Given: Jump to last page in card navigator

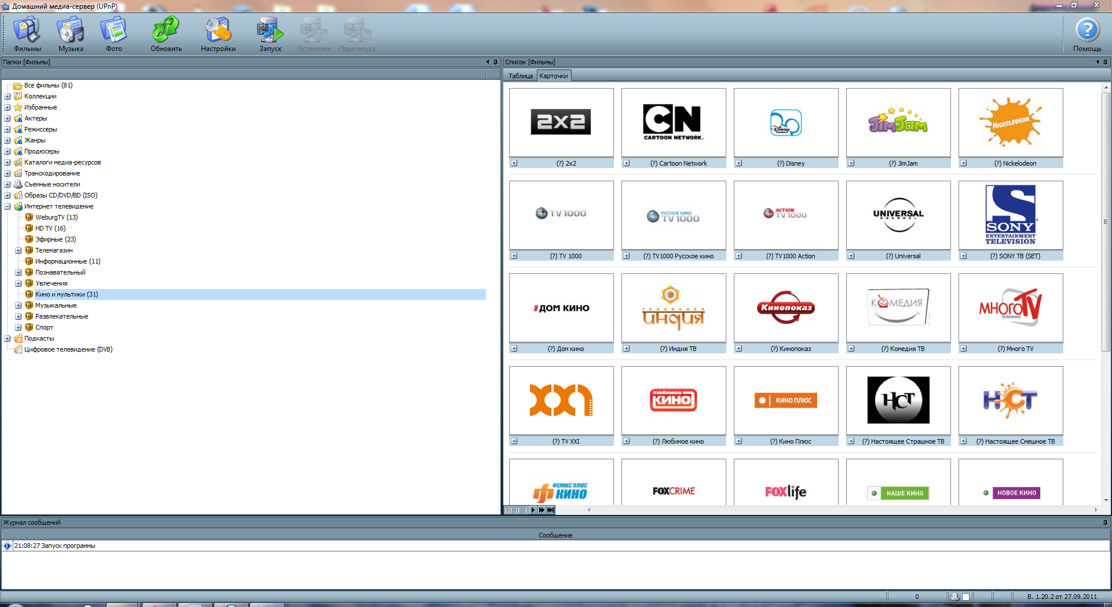Looking at the screenshot, I should click(550, 510).
